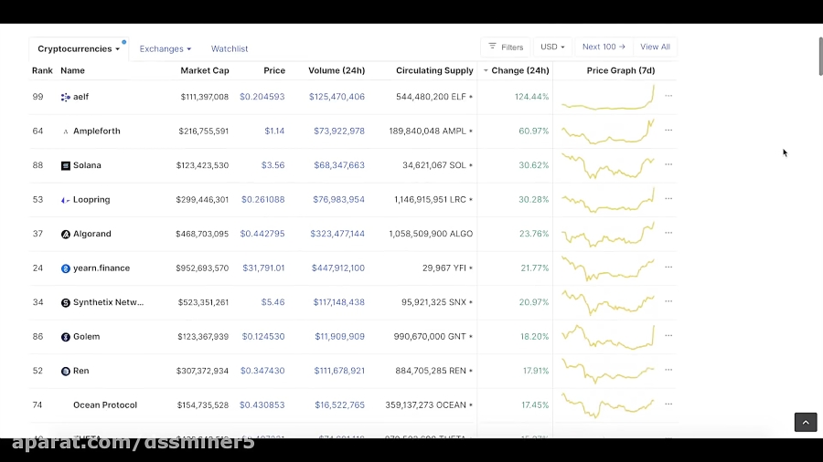Image resolution: width=823 pixels, height=462 pixels.
Task: Click the Ren coin logo icon
Action: [66, 371]
